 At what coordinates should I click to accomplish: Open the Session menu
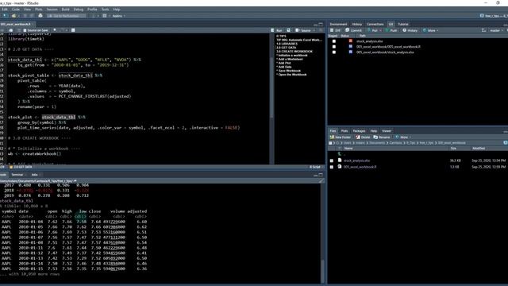tap(52, 10)
